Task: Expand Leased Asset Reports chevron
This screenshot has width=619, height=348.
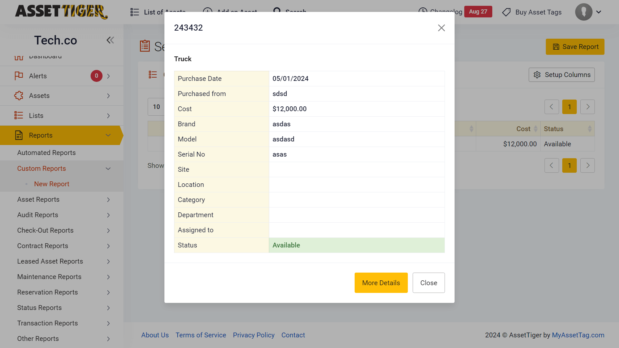Action: (108, 262)
